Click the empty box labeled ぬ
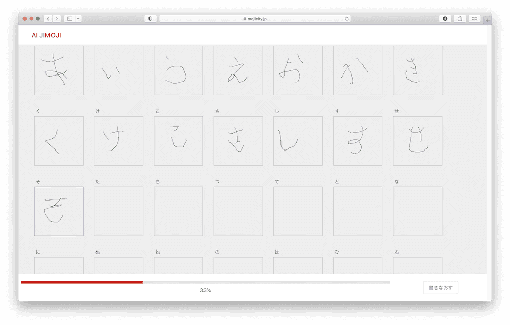The width and height of the screenshot is (510, 325). point(119,265)
